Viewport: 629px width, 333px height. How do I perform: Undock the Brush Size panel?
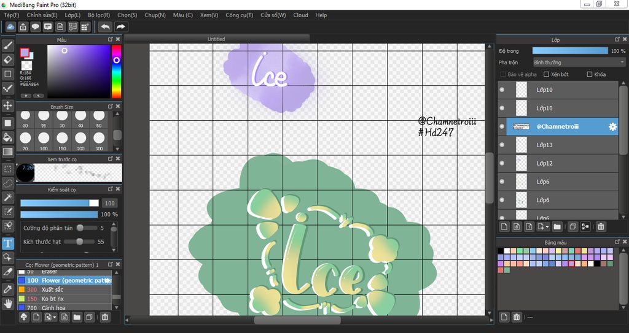111,106
